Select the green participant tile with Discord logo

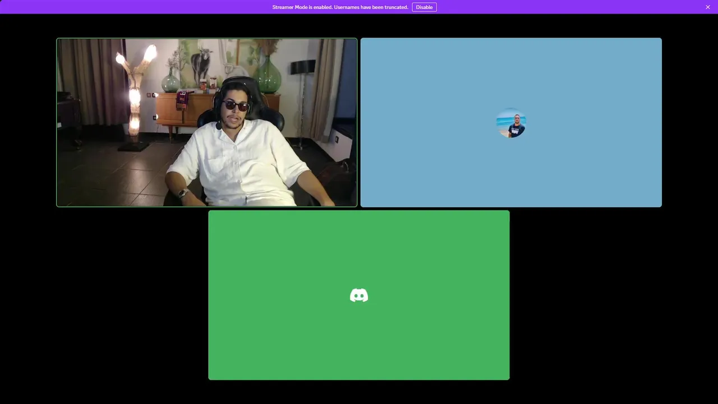[359, 295]
